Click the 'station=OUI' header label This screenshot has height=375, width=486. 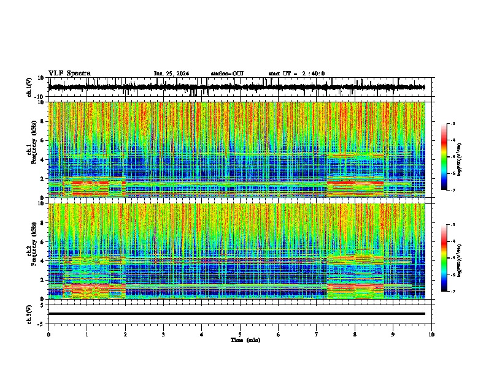[227, 74]
